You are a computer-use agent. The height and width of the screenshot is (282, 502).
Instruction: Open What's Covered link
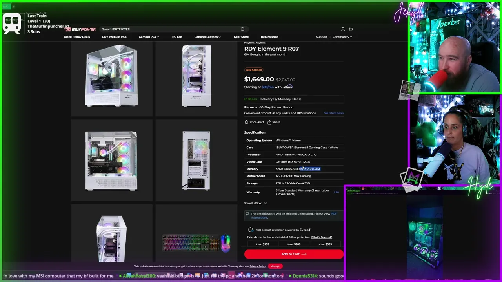(x=321, y=237)
